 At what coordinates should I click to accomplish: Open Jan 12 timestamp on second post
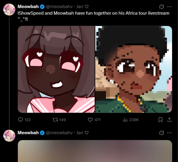(x=82, y=133)
